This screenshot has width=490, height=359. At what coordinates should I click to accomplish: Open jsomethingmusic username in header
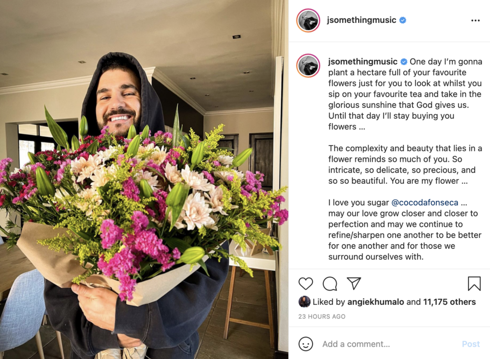[x=361, y=20]
